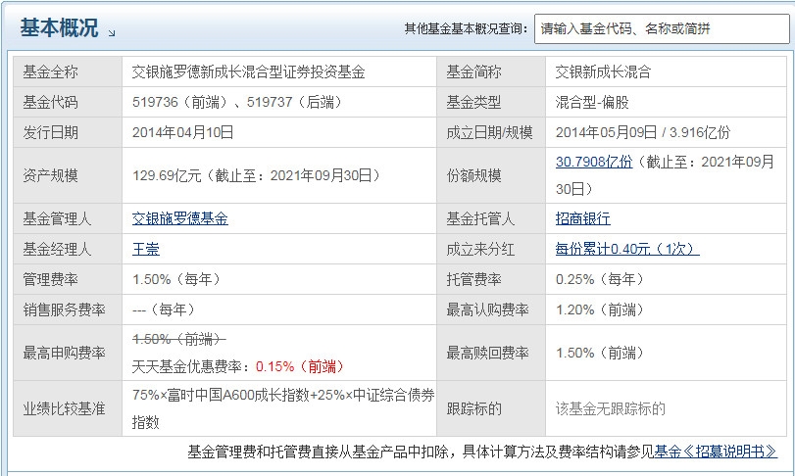Click the 基金全称 row label
Screen dimensions: 795x476
[50, 71]
